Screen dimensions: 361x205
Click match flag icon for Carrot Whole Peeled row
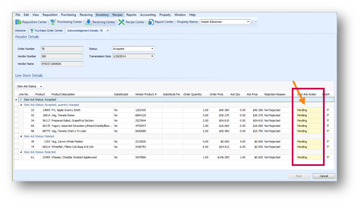point(328,142)
